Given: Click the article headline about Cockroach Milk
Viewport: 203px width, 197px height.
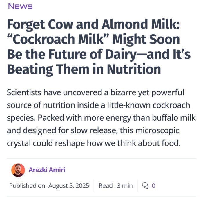Looking at the screenshot, I should 99,46.
